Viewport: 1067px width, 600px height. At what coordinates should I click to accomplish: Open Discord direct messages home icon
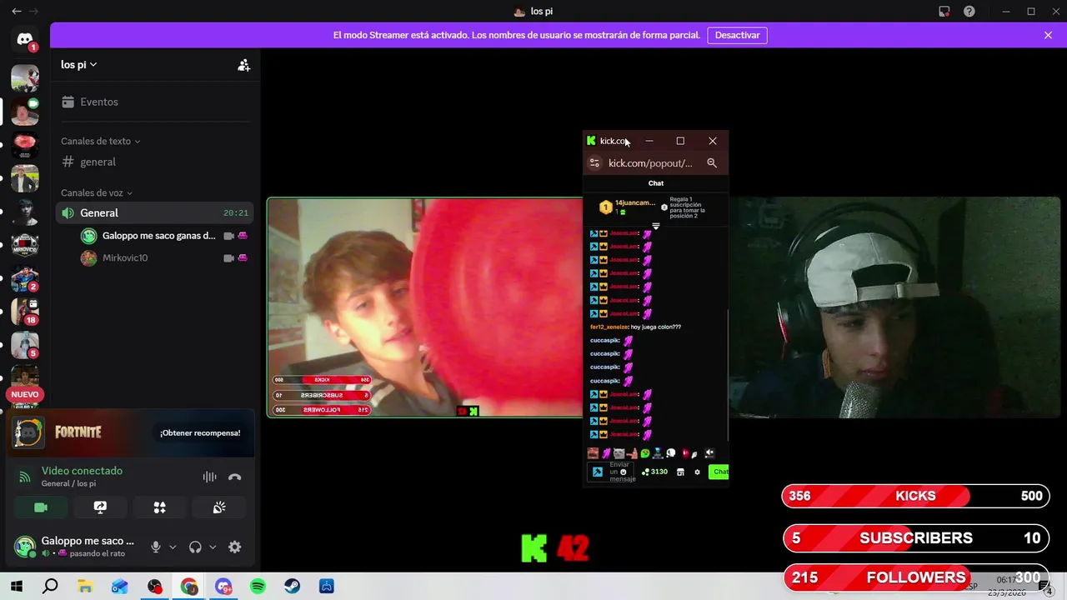click(x=25, y=39)
